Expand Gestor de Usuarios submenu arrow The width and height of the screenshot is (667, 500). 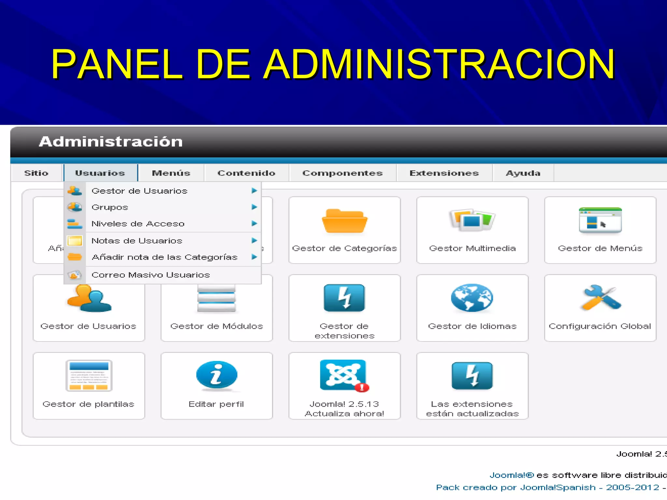pyautogui.click(x=254, y=191)
